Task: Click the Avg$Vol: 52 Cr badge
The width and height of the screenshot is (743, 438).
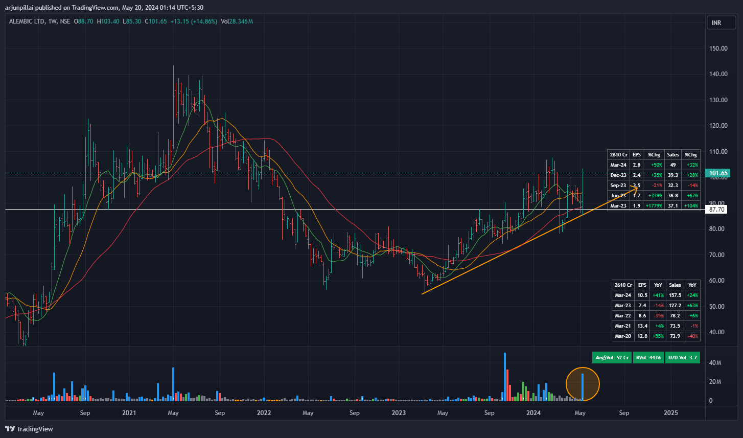Action: 612,358
